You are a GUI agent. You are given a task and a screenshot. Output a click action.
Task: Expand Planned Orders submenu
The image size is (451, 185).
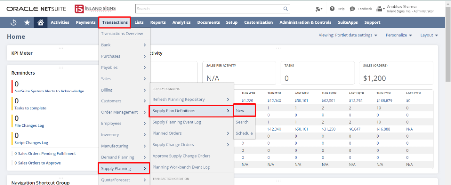click(x=192, y=133)
